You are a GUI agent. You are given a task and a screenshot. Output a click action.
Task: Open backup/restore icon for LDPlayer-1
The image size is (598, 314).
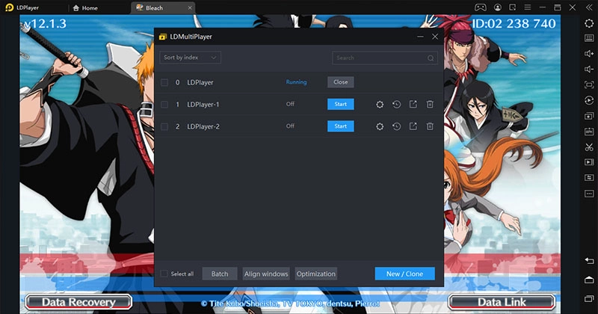(x=397, y=104)
